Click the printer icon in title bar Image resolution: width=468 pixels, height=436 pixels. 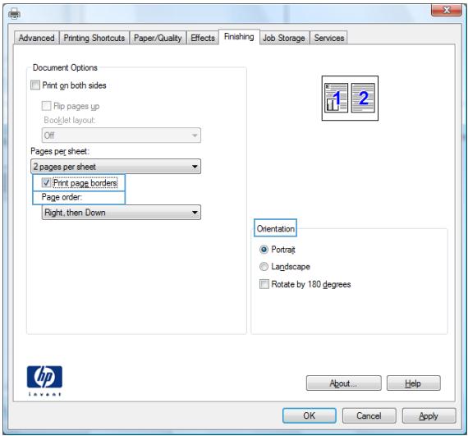[x=14, y=13]
